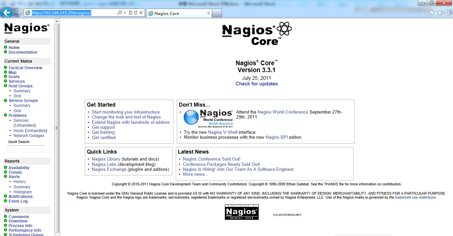Click the browser Forward arrow button
This screenshot has height=236, width=453.
pos(18,13)
